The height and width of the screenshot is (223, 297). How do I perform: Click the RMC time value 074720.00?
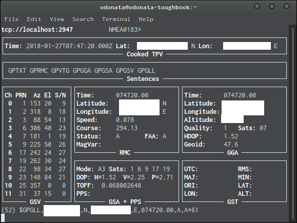point(132,95)
